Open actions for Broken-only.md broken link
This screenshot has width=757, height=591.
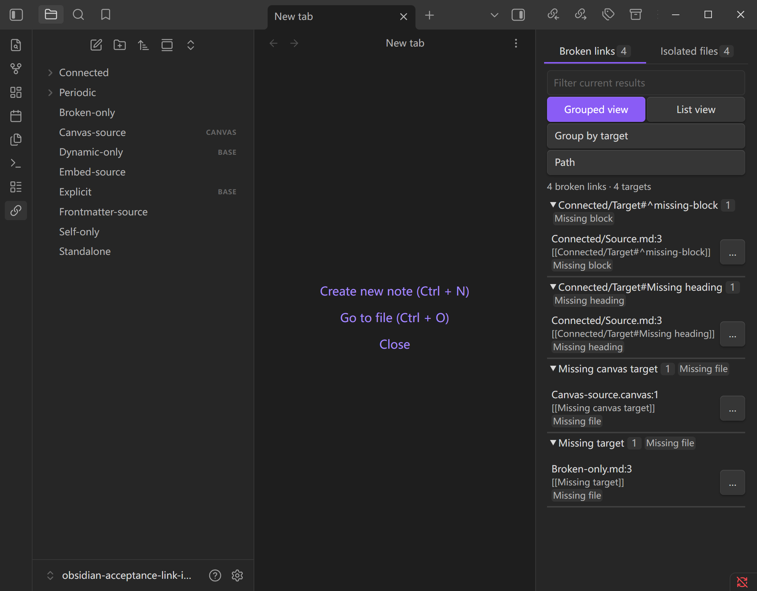click(732, 482)
